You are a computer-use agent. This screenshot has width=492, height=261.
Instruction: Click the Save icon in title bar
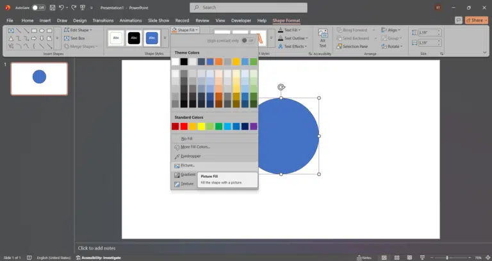point(53,8)
